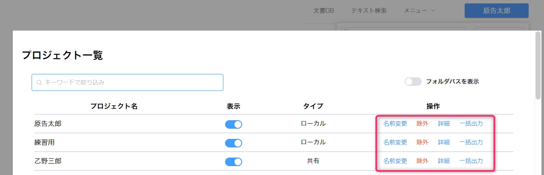Toggle display switch for 練習用 project

234,143
